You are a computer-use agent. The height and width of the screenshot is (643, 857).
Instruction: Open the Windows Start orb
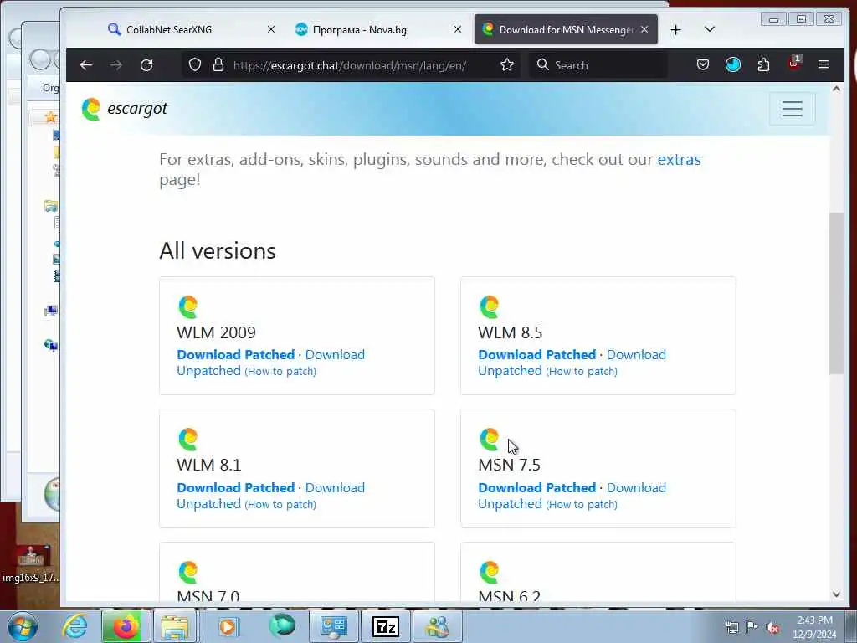[x=23, y=626]
